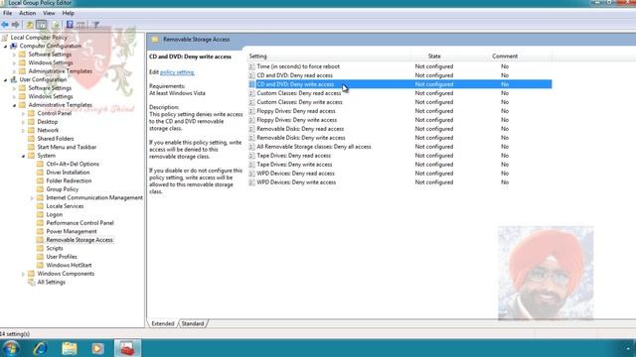Viewport: 636px width, 357px height.
Task: Select 'All Removable Storage classes: Deny all access'
Action: pyautogui.click(x=314, y=147)
